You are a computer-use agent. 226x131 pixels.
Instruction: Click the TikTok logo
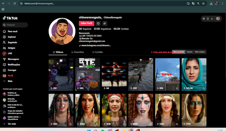point(10,18)
